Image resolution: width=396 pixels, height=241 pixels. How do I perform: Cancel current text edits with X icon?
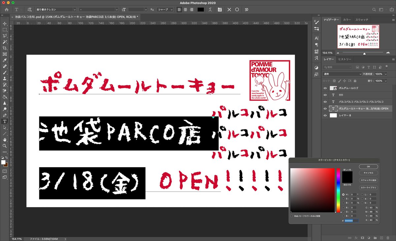tap(229, 10)
